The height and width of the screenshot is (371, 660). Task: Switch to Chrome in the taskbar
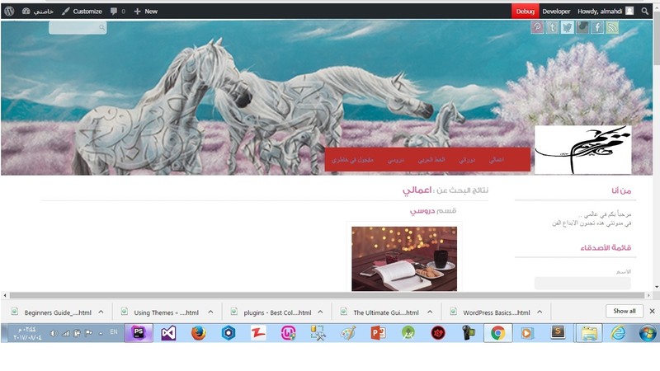(498, 333)
